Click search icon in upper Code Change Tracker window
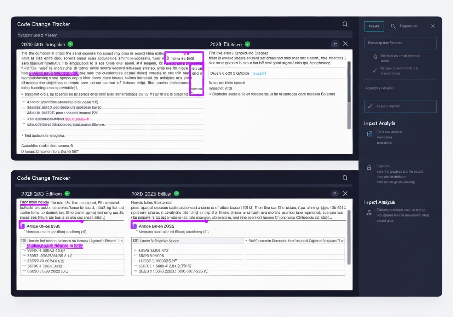Image resolution: width=453 pixels, height=317 pixels. (x=345, y=24)
